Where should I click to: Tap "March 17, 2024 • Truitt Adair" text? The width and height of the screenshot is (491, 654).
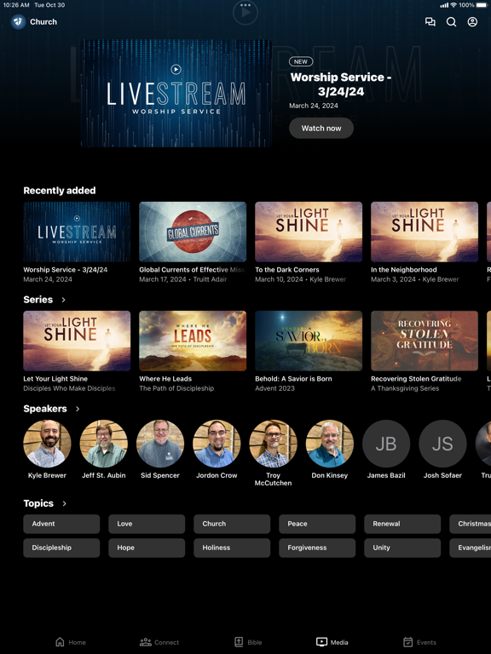[183, 279]
